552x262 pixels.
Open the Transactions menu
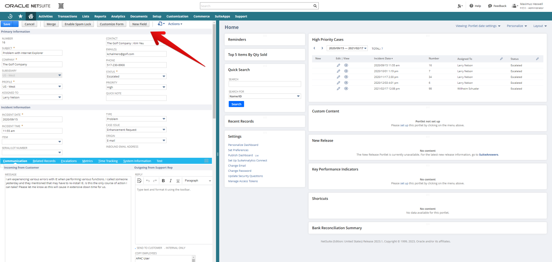pos(67,16)
